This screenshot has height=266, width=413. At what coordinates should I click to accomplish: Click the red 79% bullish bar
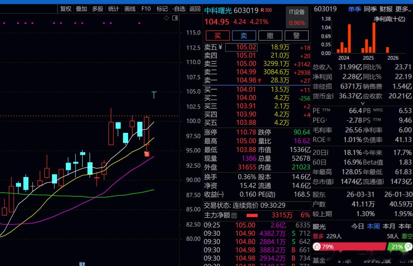[x=349, y=247]
